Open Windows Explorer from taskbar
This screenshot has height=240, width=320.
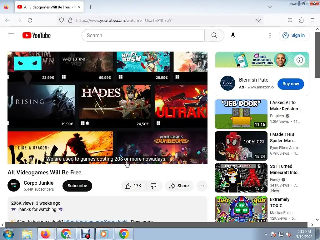[x=27, y=234]
